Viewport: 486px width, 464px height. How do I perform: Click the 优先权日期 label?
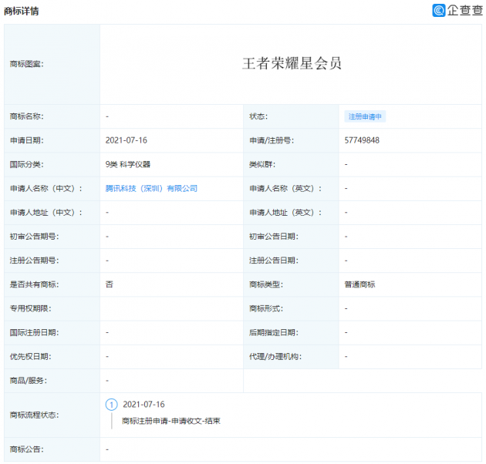point(30,357)
